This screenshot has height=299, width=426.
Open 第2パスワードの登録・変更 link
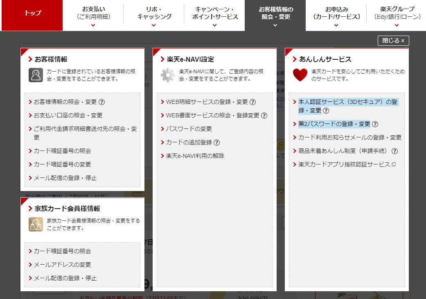[x=334, y=124]
